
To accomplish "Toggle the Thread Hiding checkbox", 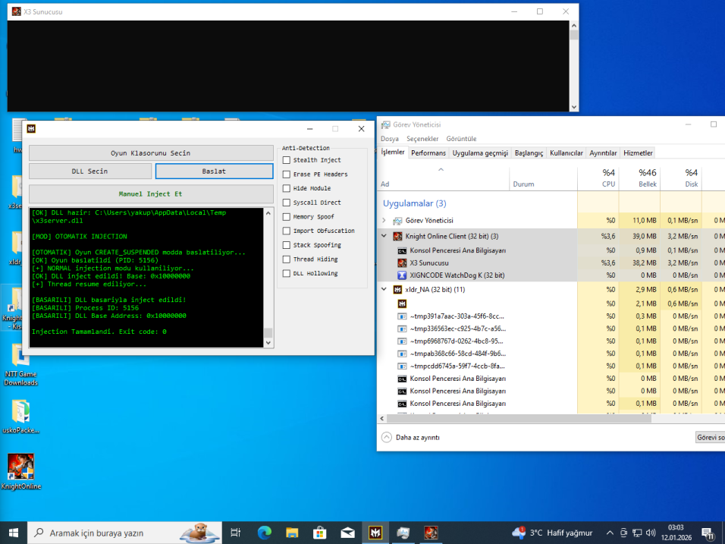I will point(287,259).
